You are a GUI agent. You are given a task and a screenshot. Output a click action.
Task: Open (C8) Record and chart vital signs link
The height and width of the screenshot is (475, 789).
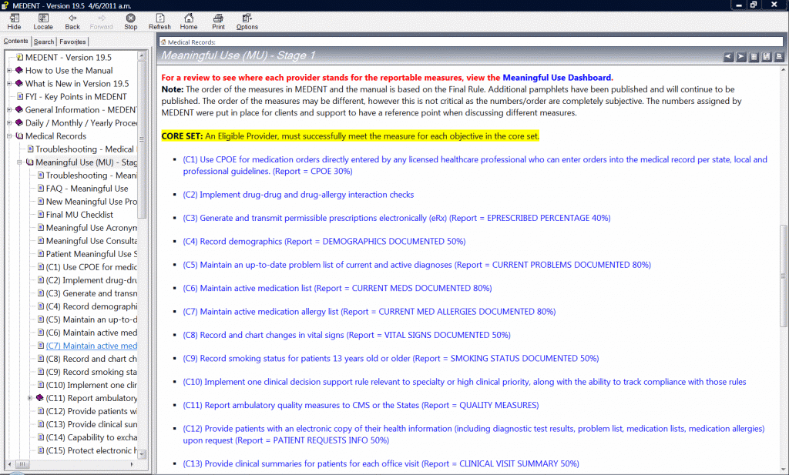click(347, 335)
